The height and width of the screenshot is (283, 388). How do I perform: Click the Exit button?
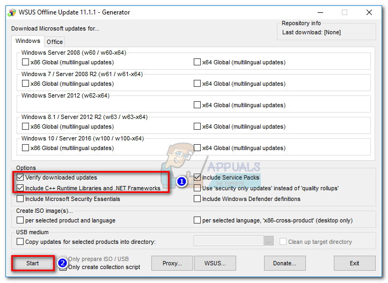coord(354,263)
